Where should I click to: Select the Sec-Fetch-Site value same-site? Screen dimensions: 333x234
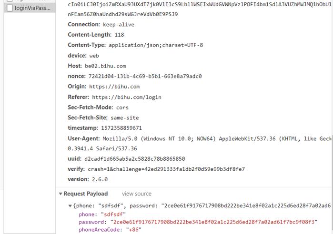126,117
